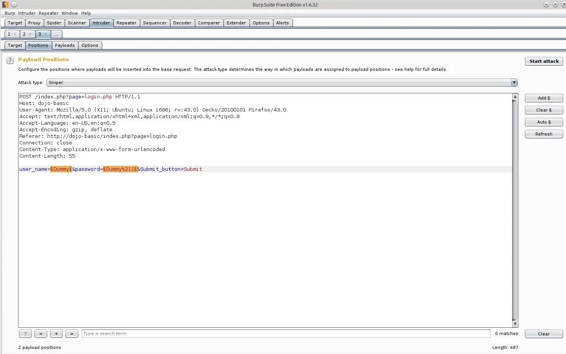
Task: Open the Intruder Payloads sub-tab
Action: click(65, 45)
